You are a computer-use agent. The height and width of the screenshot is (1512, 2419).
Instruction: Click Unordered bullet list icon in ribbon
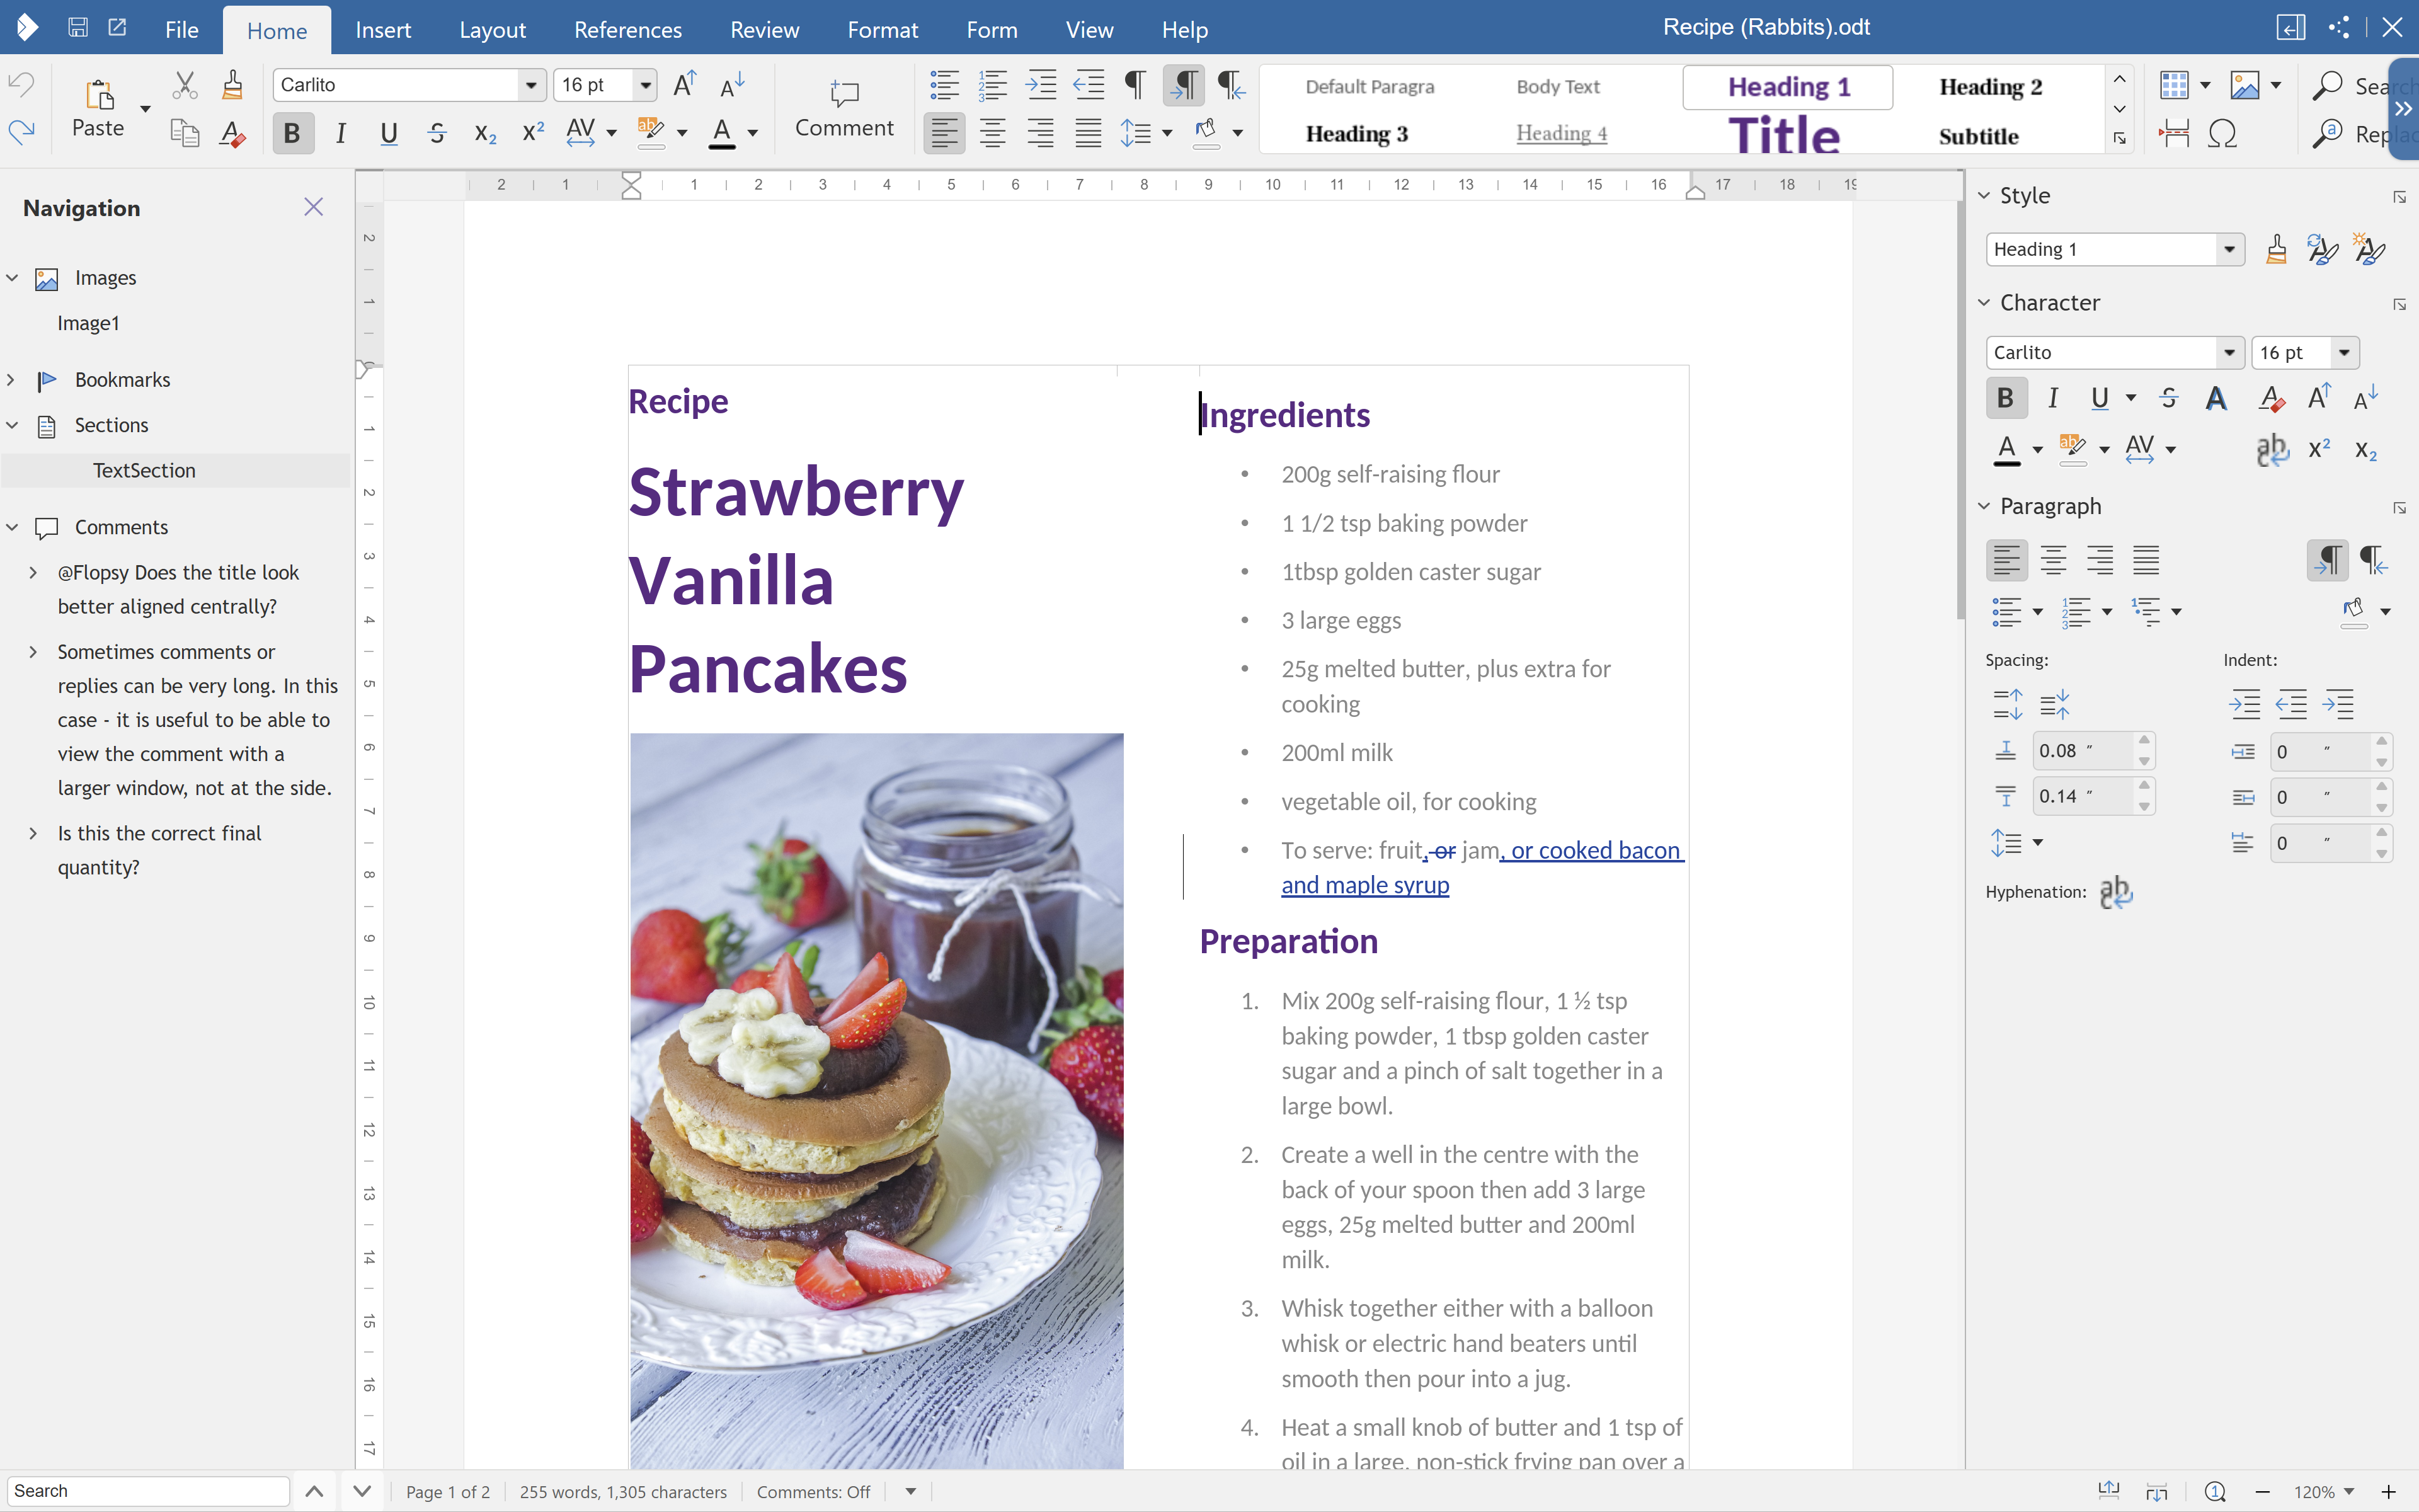[x=945, y=85]
